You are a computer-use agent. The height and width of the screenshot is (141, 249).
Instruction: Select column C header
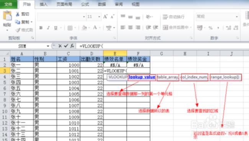pyautogui.click(x=68, y=54)
